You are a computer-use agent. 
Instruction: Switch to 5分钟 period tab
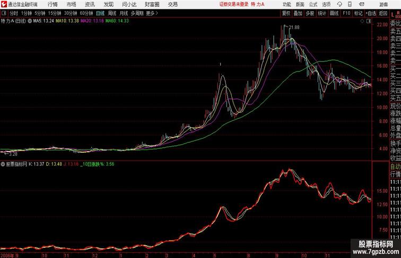[x=40, y=13]
